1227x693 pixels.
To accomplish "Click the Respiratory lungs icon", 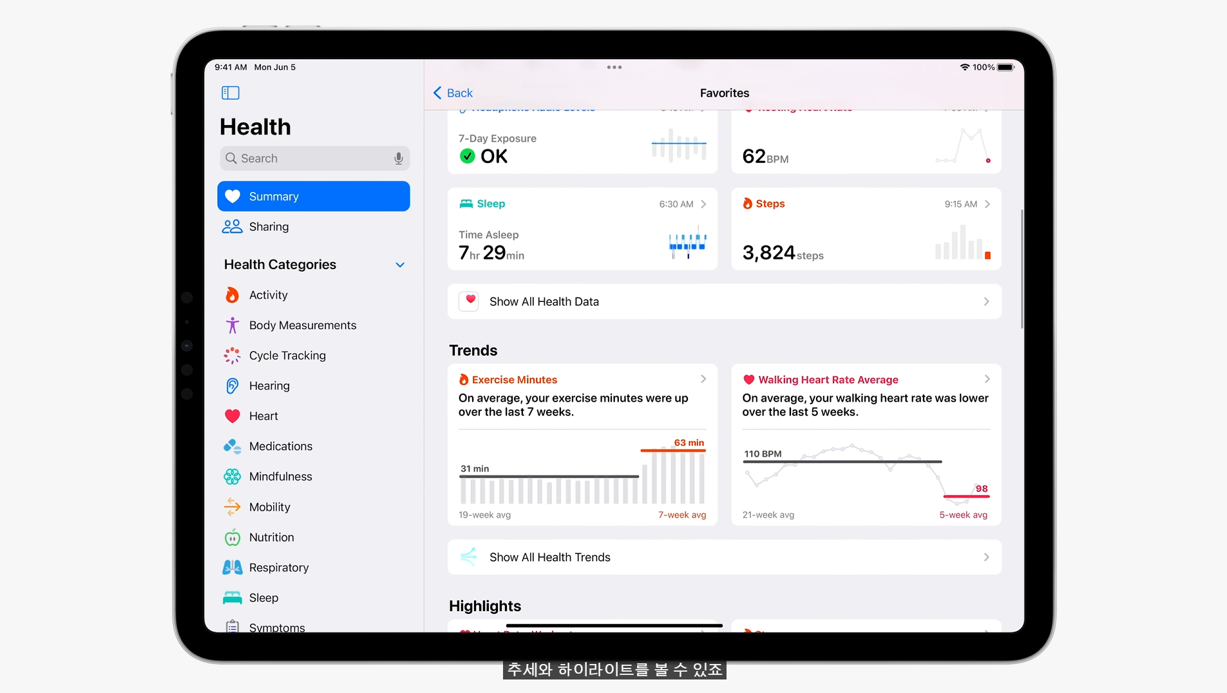I will pyautogui.click(x=232, y=567).
